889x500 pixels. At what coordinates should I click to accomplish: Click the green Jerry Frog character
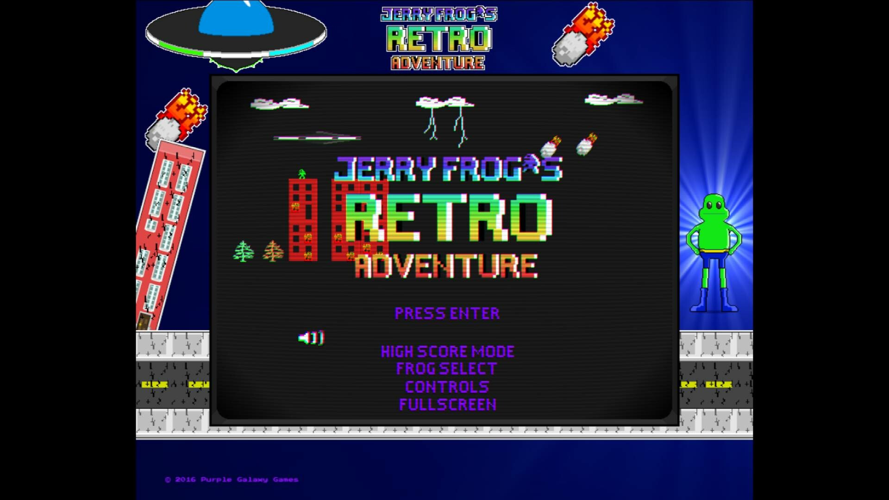[714, 253]
